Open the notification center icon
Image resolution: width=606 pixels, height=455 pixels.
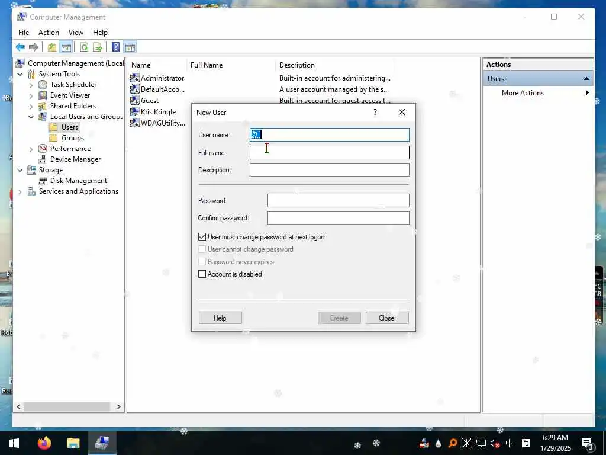(x=588, y=444)
